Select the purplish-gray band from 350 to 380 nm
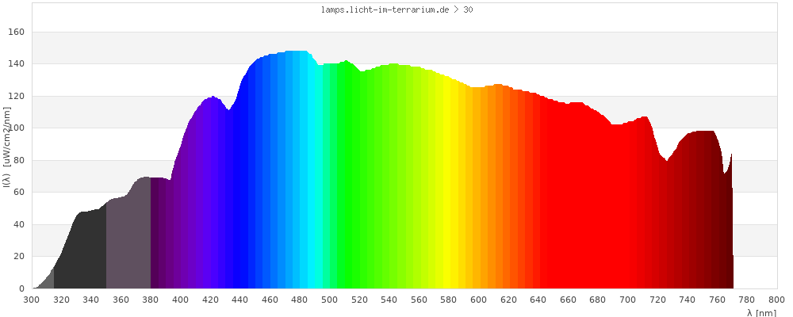Screen dimensions: 793x317 128,246
